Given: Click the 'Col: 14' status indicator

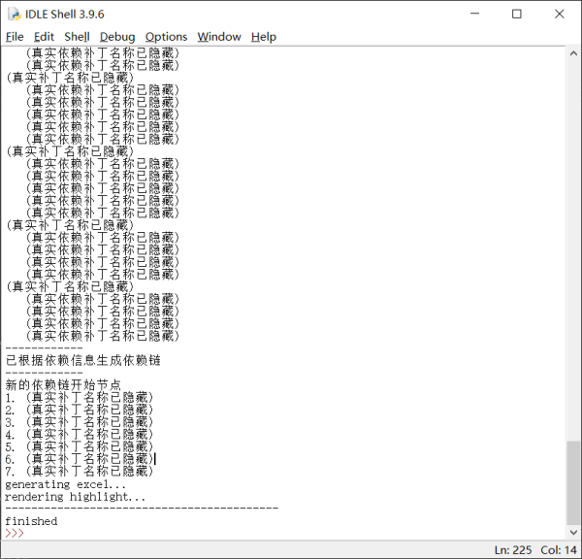Looking at the screenshot, I should [559, 550].
